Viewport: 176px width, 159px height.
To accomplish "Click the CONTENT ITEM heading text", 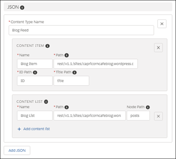I will tap(30, 46).
